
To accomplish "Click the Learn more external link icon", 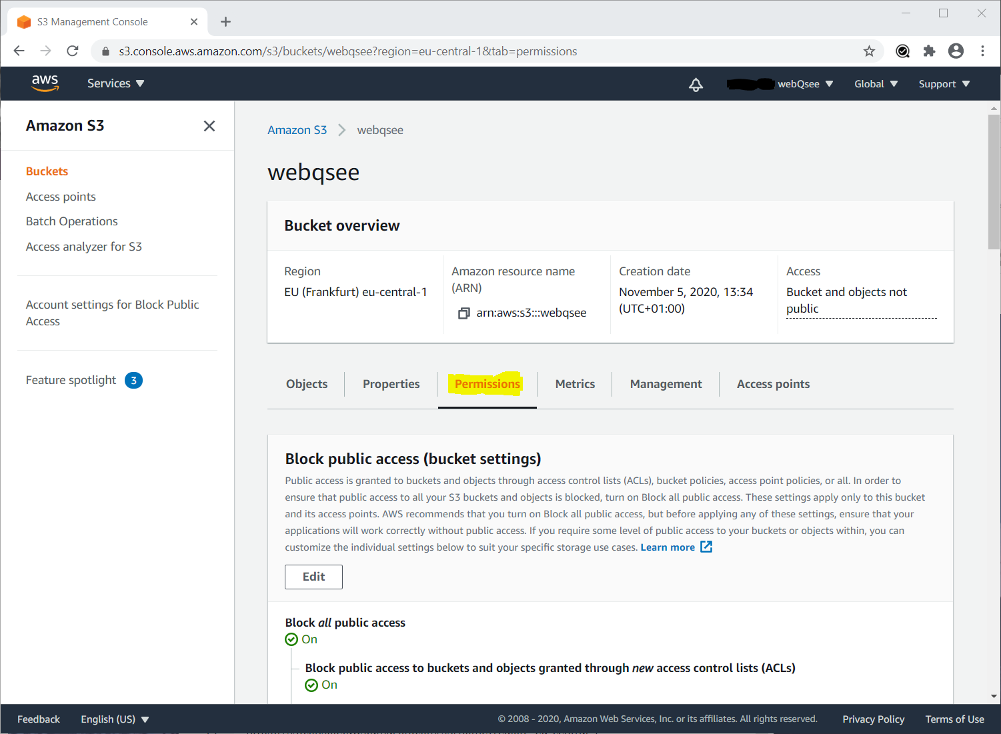I will click(706, 547).
